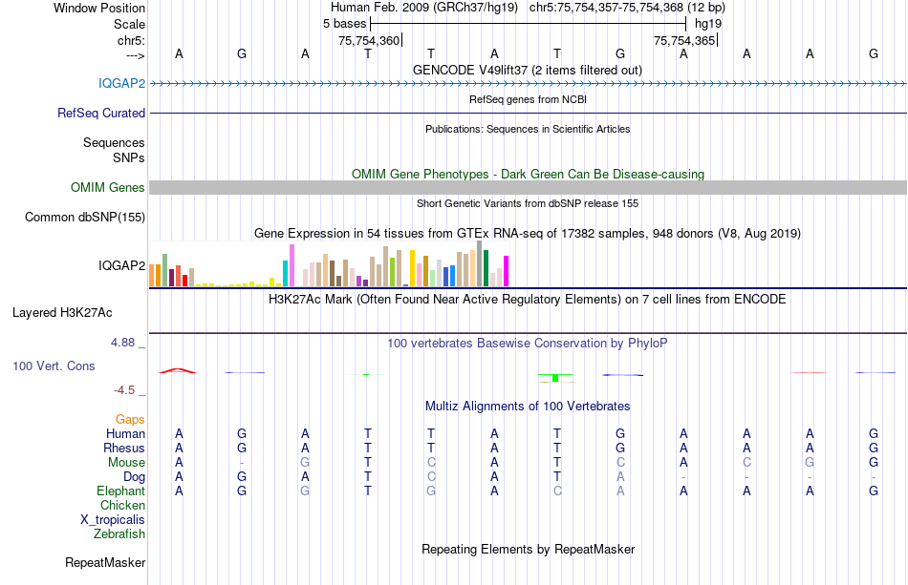This screenshot has height=585, width=908.
Task: Click the gray OMIM Genes bar
Action: (528, 187)
